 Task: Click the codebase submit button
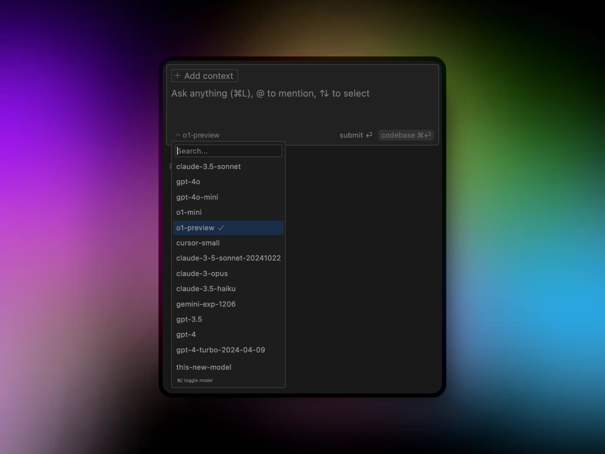[x=406, y=135]
